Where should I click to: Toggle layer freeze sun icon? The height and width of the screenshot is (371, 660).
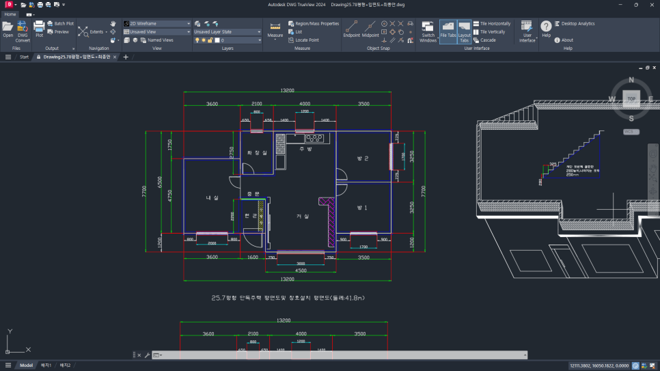point(204,40)
